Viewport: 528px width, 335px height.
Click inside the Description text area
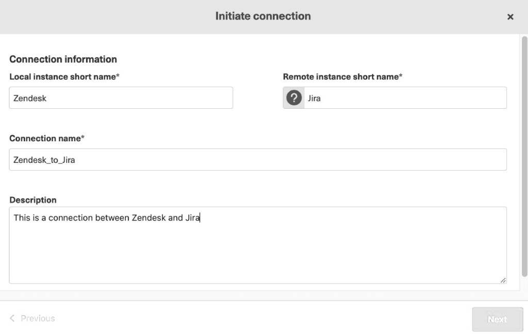[258, 245]
